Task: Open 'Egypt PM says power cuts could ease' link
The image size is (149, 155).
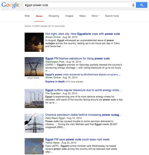Action: pos(77,139)
